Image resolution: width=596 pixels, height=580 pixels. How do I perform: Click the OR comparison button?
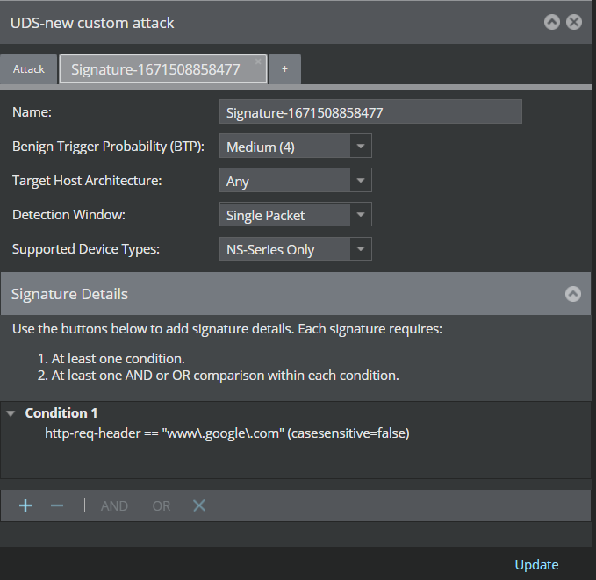tap(162, 506)
